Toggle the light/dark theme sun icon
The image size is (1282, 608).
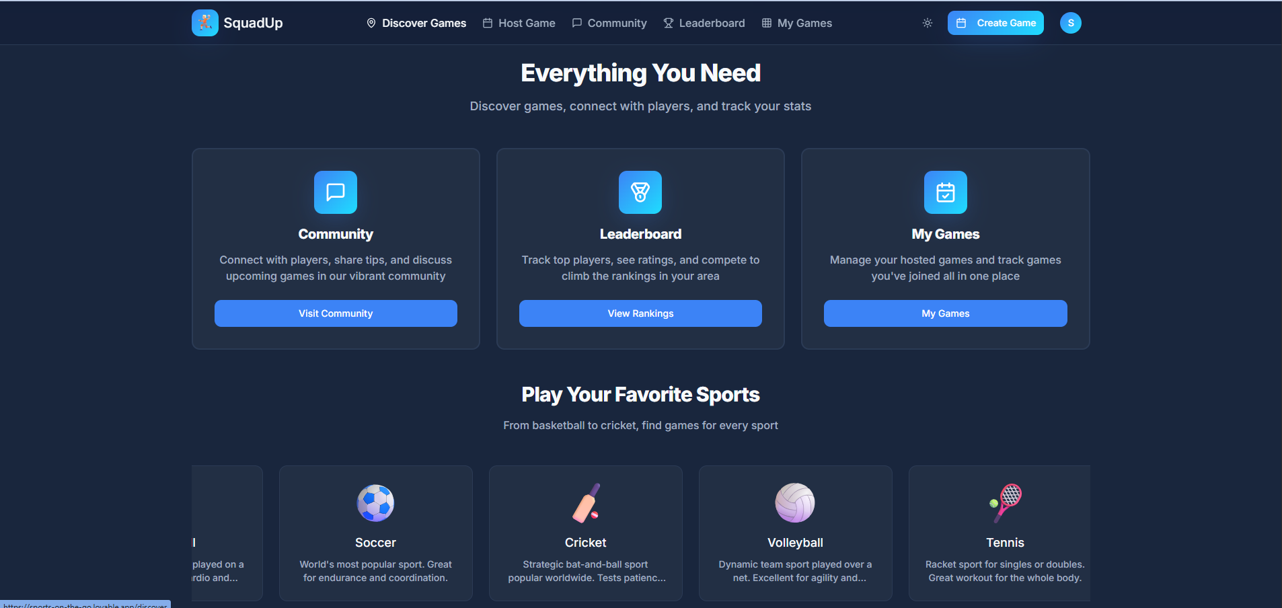click(x=928, y=23)
